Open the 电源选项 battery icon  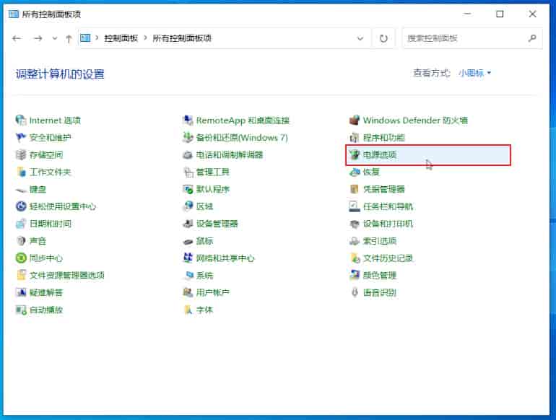(355, 155)
